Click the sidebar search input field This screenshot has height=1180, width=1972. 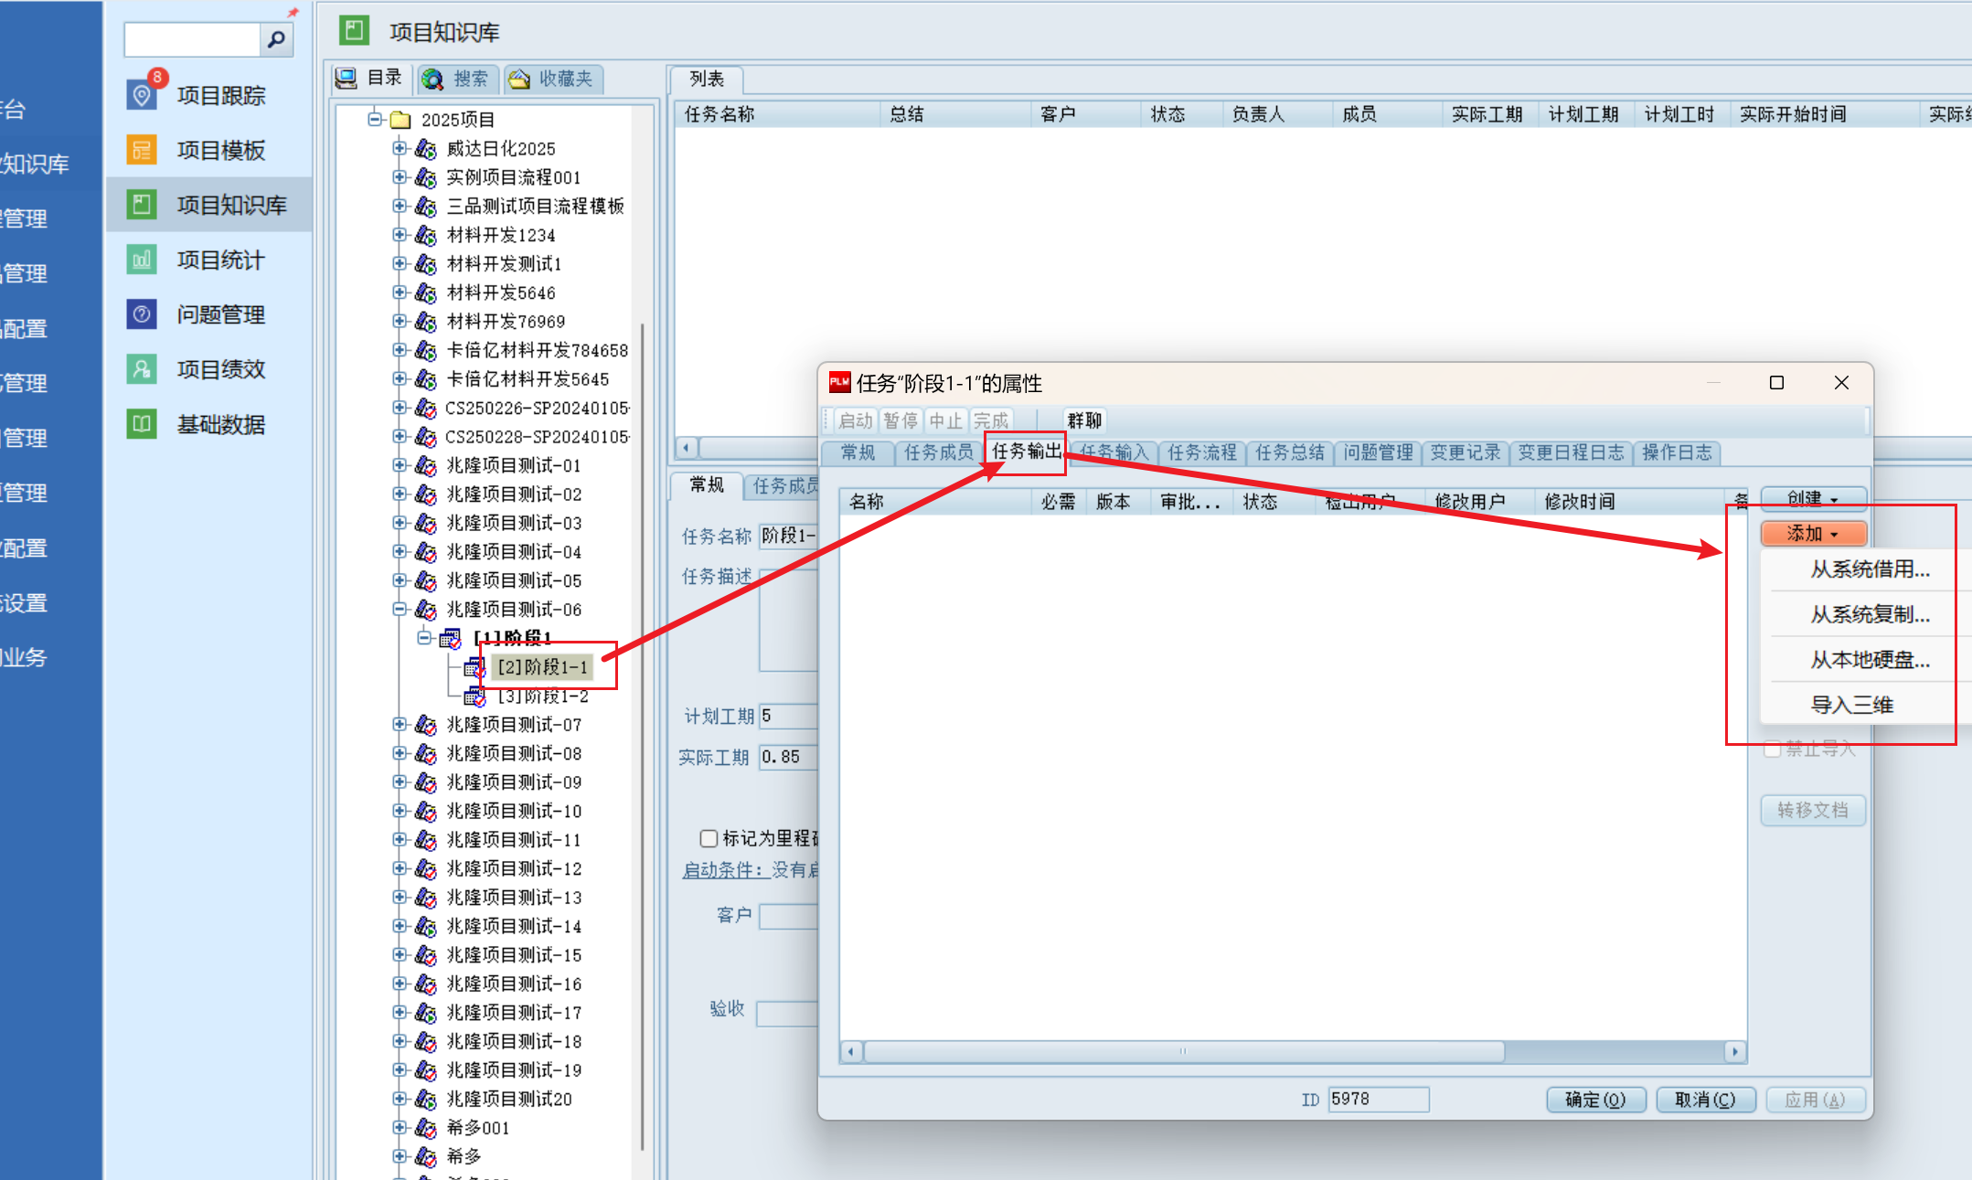point(192,39)
